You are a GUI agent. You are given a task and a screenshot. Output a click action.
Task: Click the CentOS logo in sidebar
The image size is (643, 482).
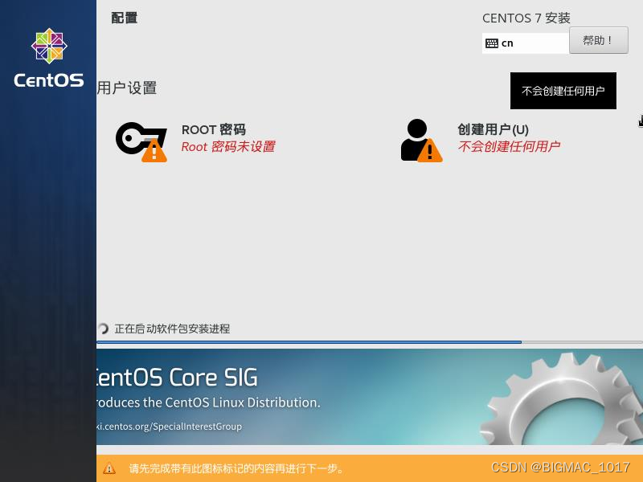(49, 58)
